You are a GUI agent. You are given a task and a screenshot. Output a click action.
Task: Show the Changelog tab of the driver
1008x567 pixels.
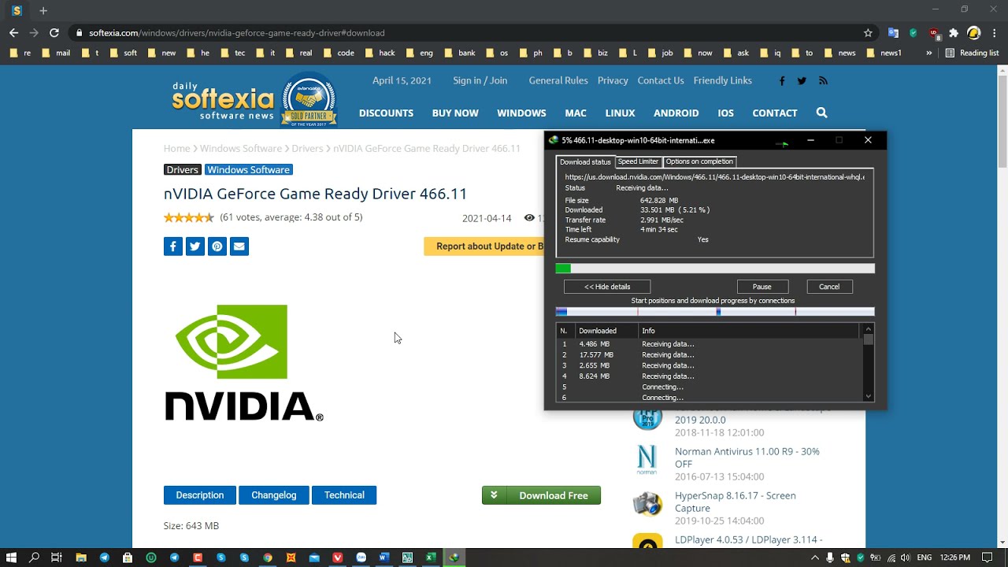point(274,495)
